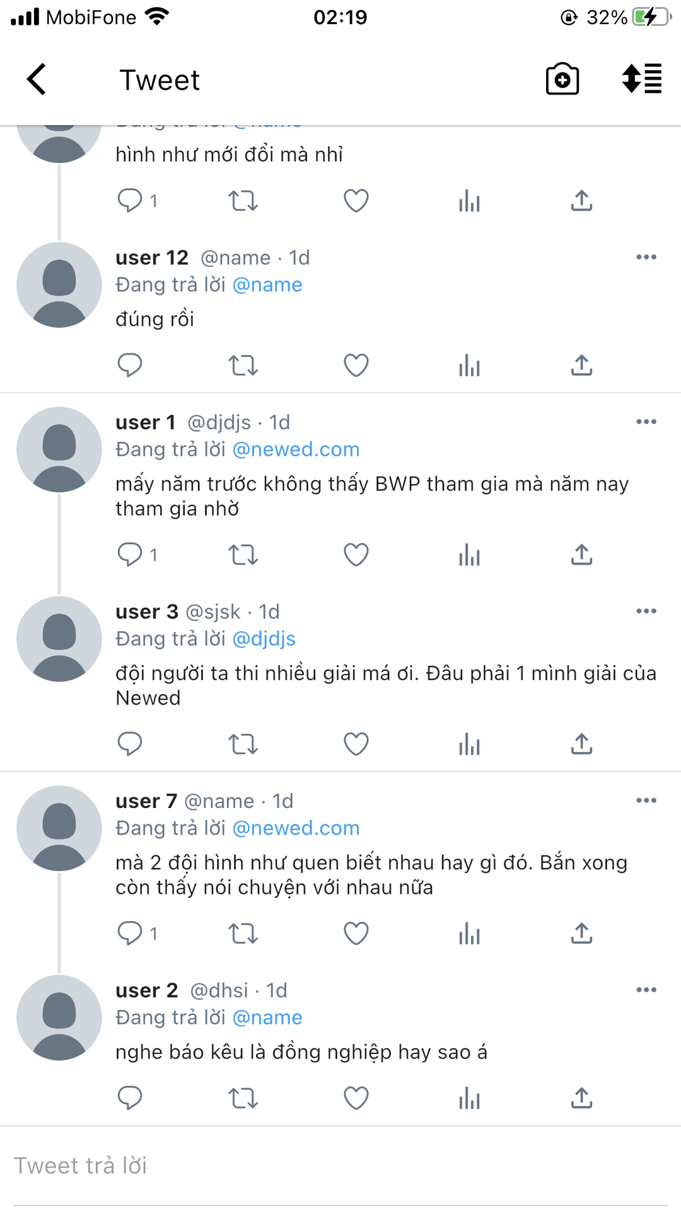This screenshot has width=681, height=1212.
Task: Open the @djdjs mention in user 3's reply
Action: [x=264, y=639]
